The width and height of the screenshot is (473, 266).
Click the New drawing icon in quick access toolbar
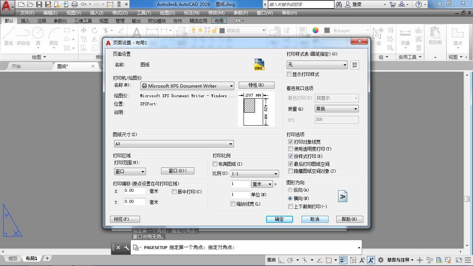coord(21,4)
